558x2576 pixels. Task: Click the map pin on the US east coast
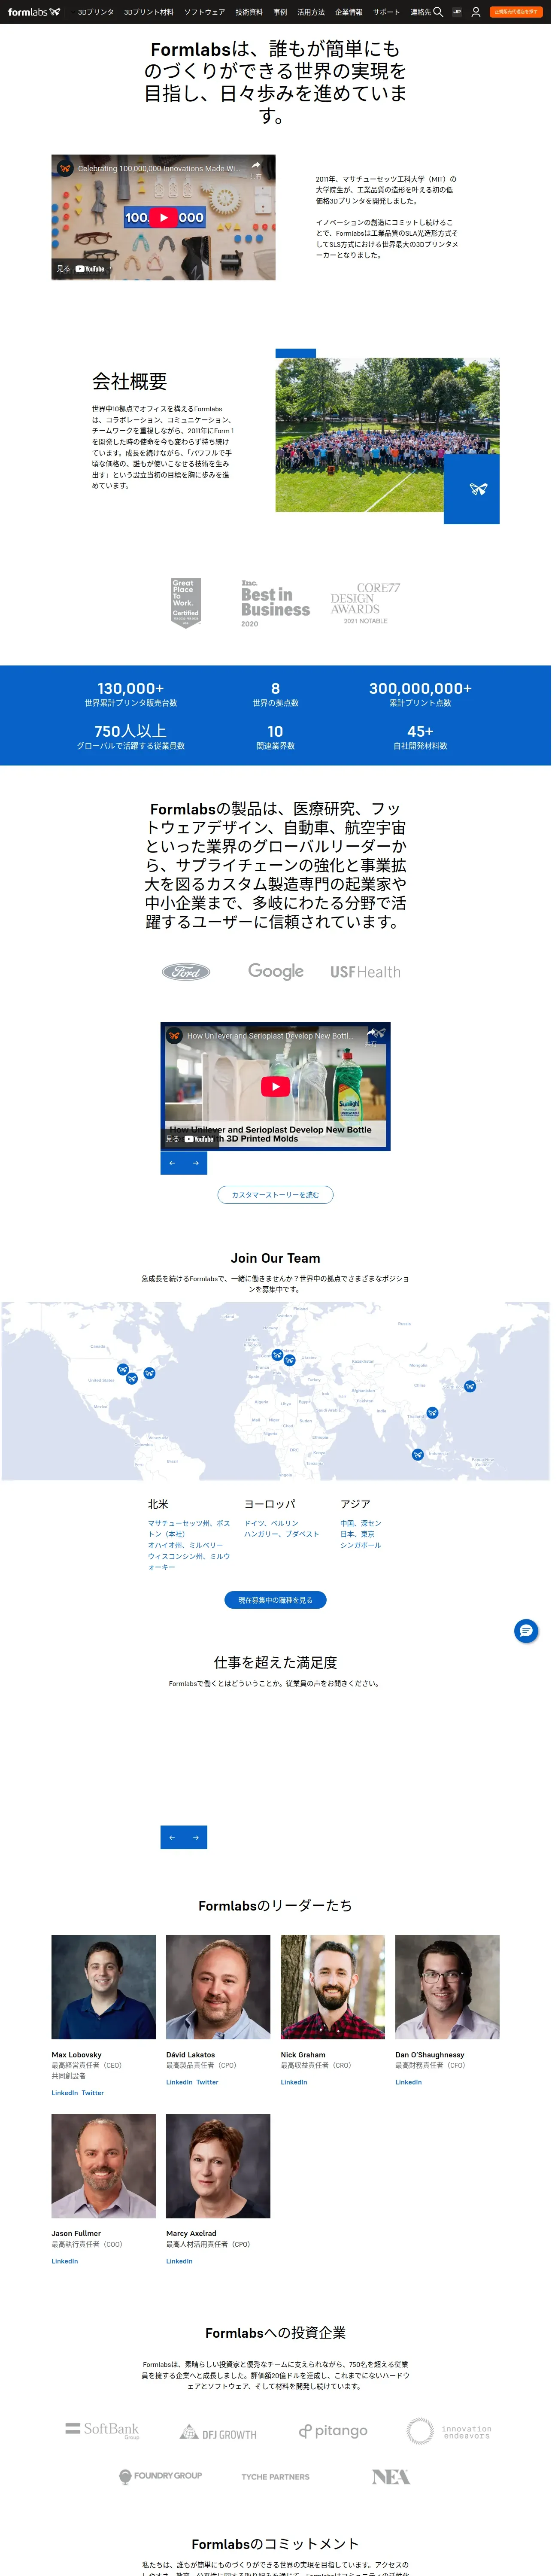[x=149, y=1373]
